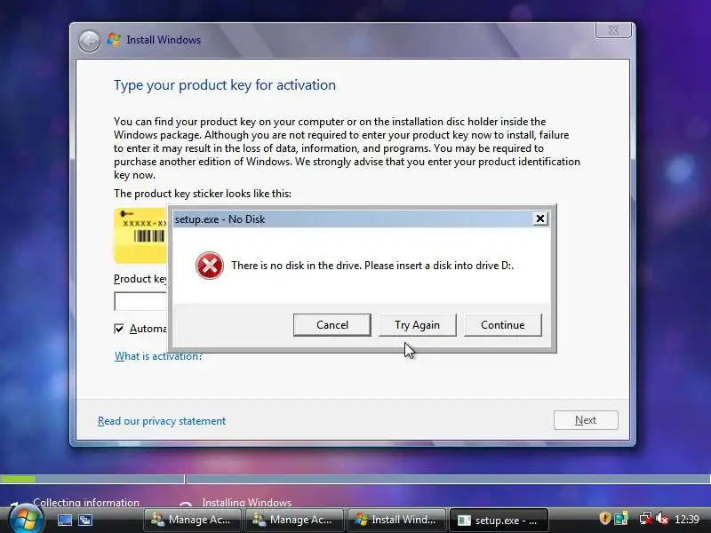Click the Show Desktop quick launch icon
Screen dimensions: 711x533
point(64,520)
